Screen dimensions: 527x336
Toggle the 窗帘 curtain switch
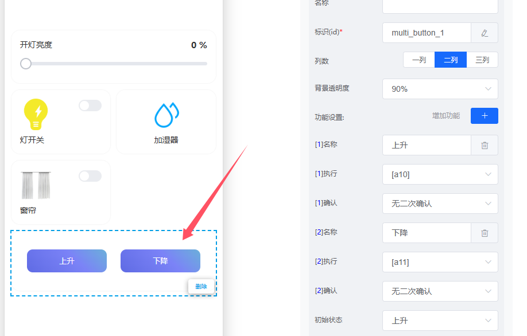coord(90,176)
